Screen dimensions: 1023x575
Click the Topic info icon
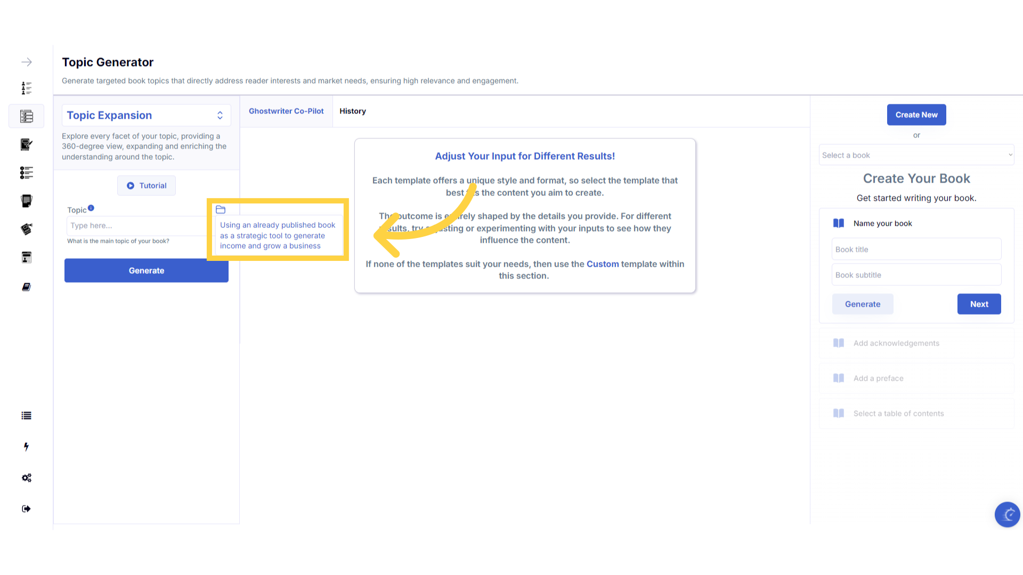point(91,208)
